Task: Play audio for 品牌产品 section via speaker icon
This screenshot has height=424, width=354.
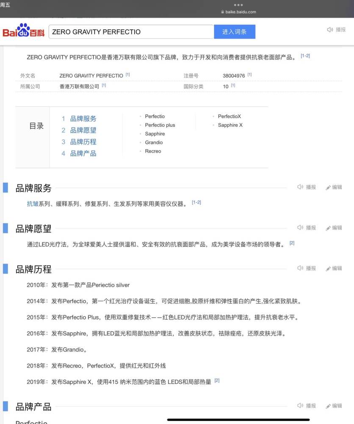Action: point(300,405)
